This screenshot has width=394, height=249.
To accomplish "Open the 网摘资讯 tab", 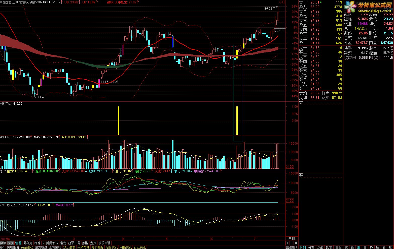I will click(x=126, y=247).
